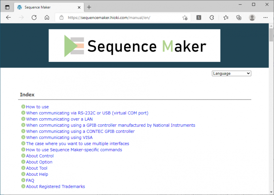Open multiple interfaces case link

tap(77, 144)
